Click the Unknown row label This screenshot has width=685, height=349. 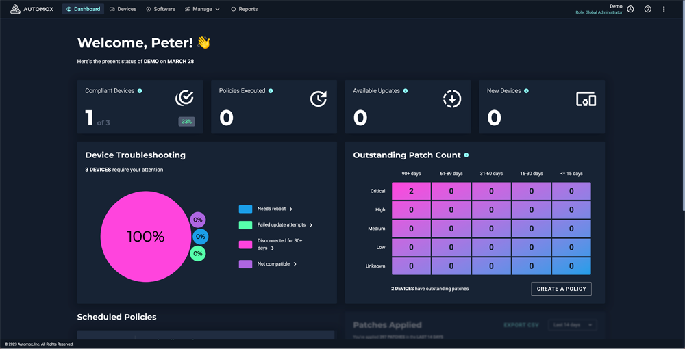pos(375,266)
